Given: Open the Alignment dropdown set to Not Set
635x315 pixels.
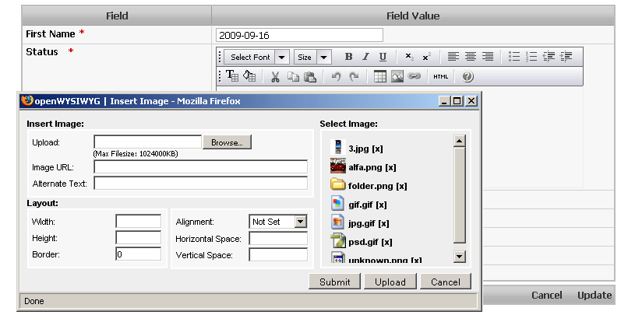Looking at the screenshot, I should (x=278, y=222).
